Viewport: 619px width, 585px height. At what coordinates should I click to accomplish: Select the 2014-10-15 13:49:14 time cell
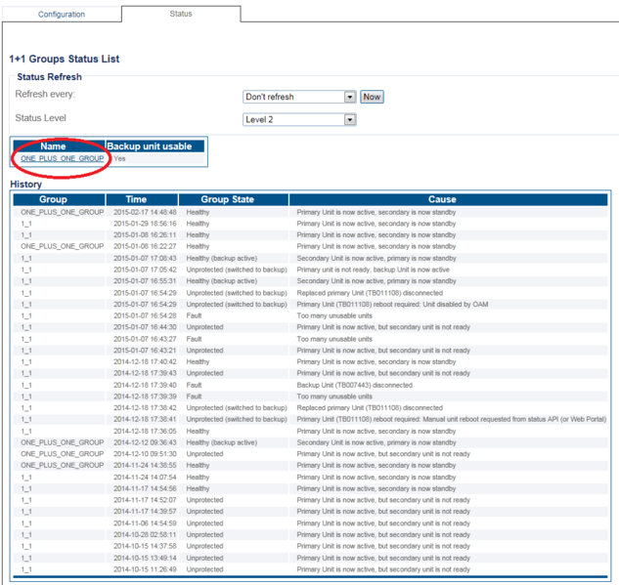point(145,559)
